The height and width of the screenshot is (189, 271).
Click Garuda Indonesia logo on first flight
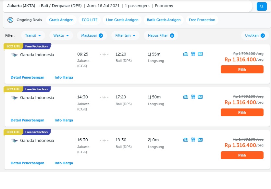point(14,55)
